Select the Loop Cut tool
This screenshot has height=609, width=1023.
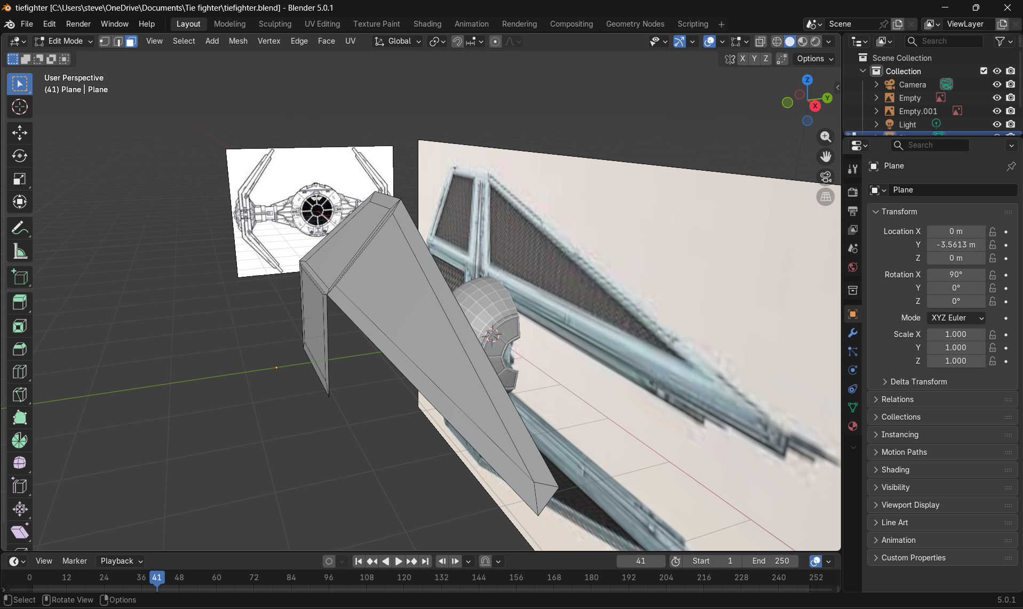(20, 372)
